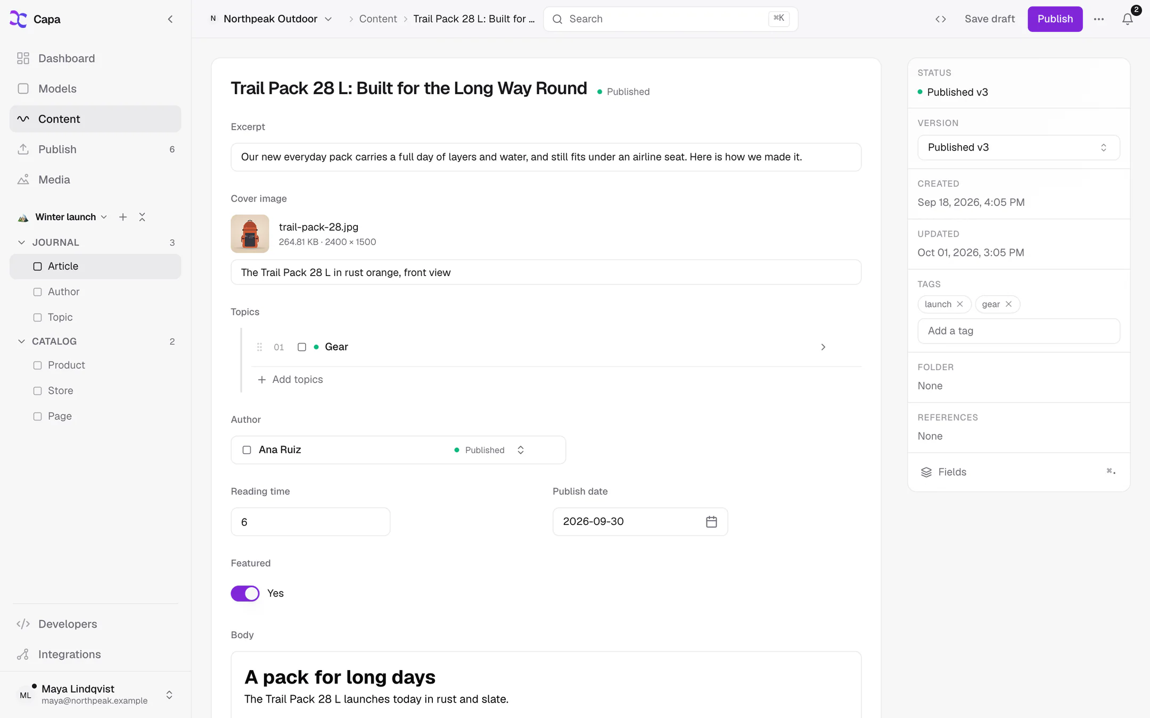Open Models in sidebar

point(95,89)
